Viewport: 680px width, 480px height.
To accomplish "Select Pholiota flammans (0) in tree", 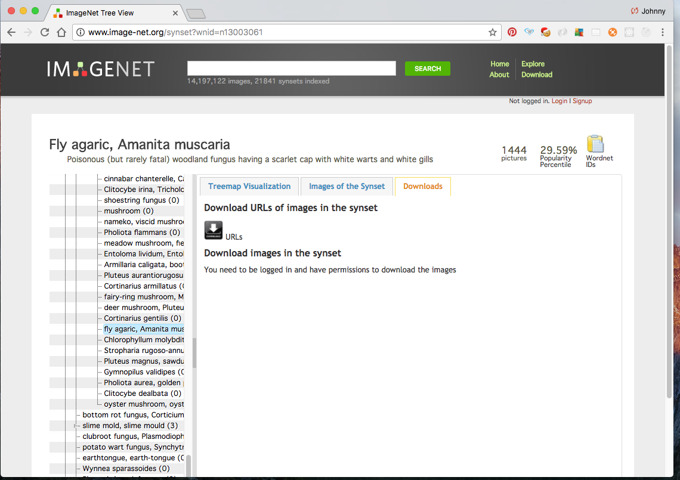I will tap(142, 233).
